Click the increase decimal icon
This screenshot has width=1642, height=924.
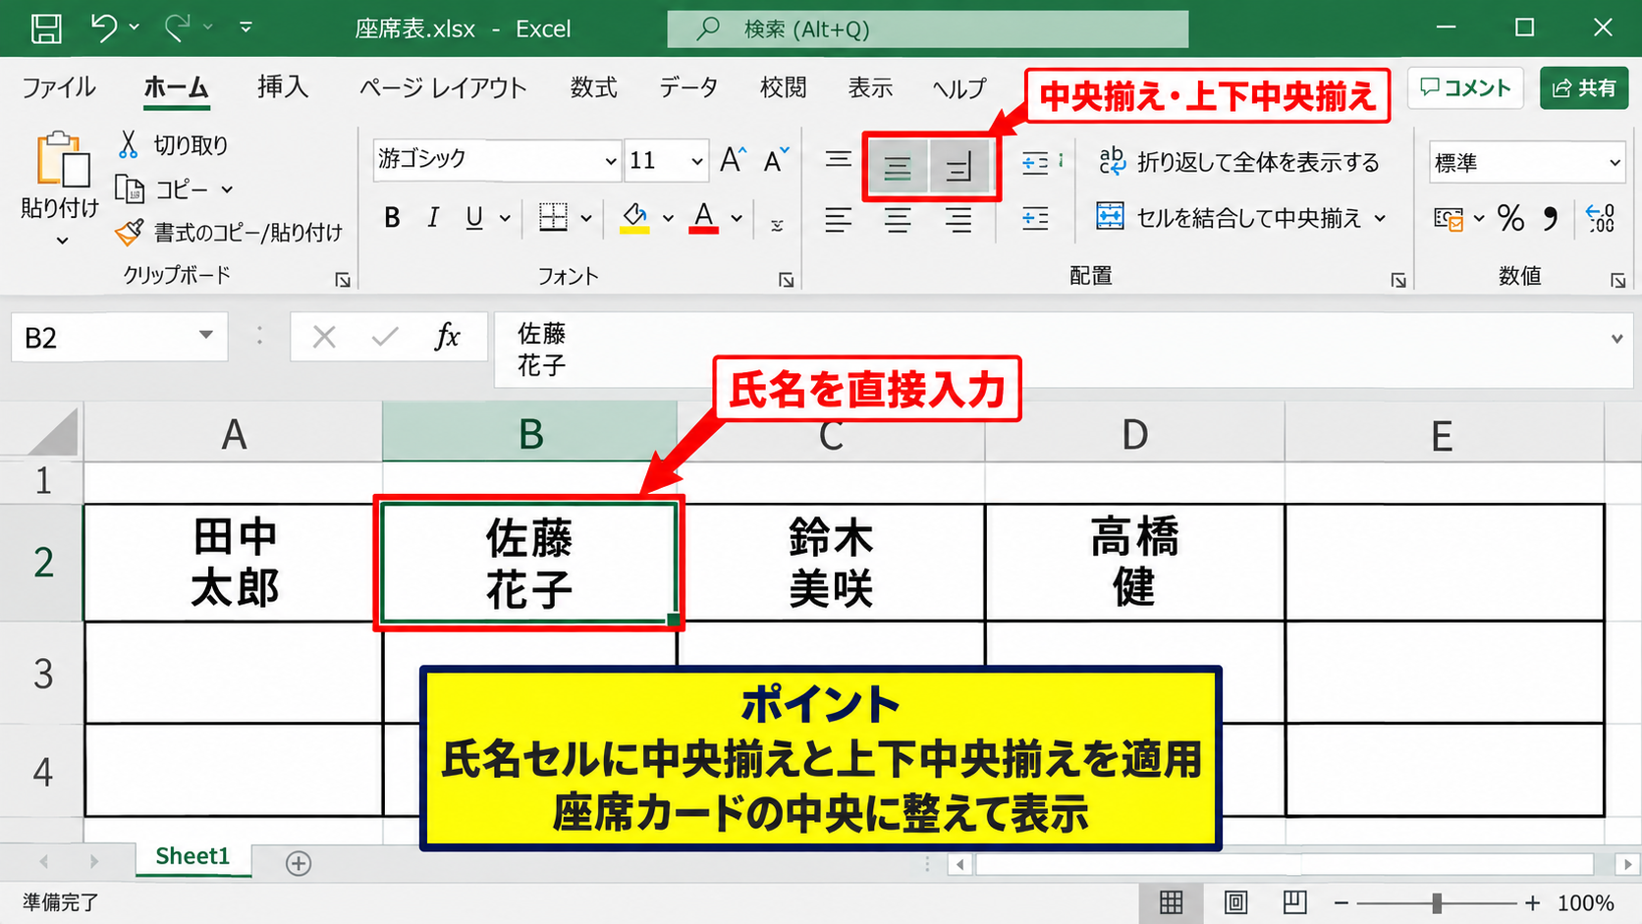coord(1601,218)
